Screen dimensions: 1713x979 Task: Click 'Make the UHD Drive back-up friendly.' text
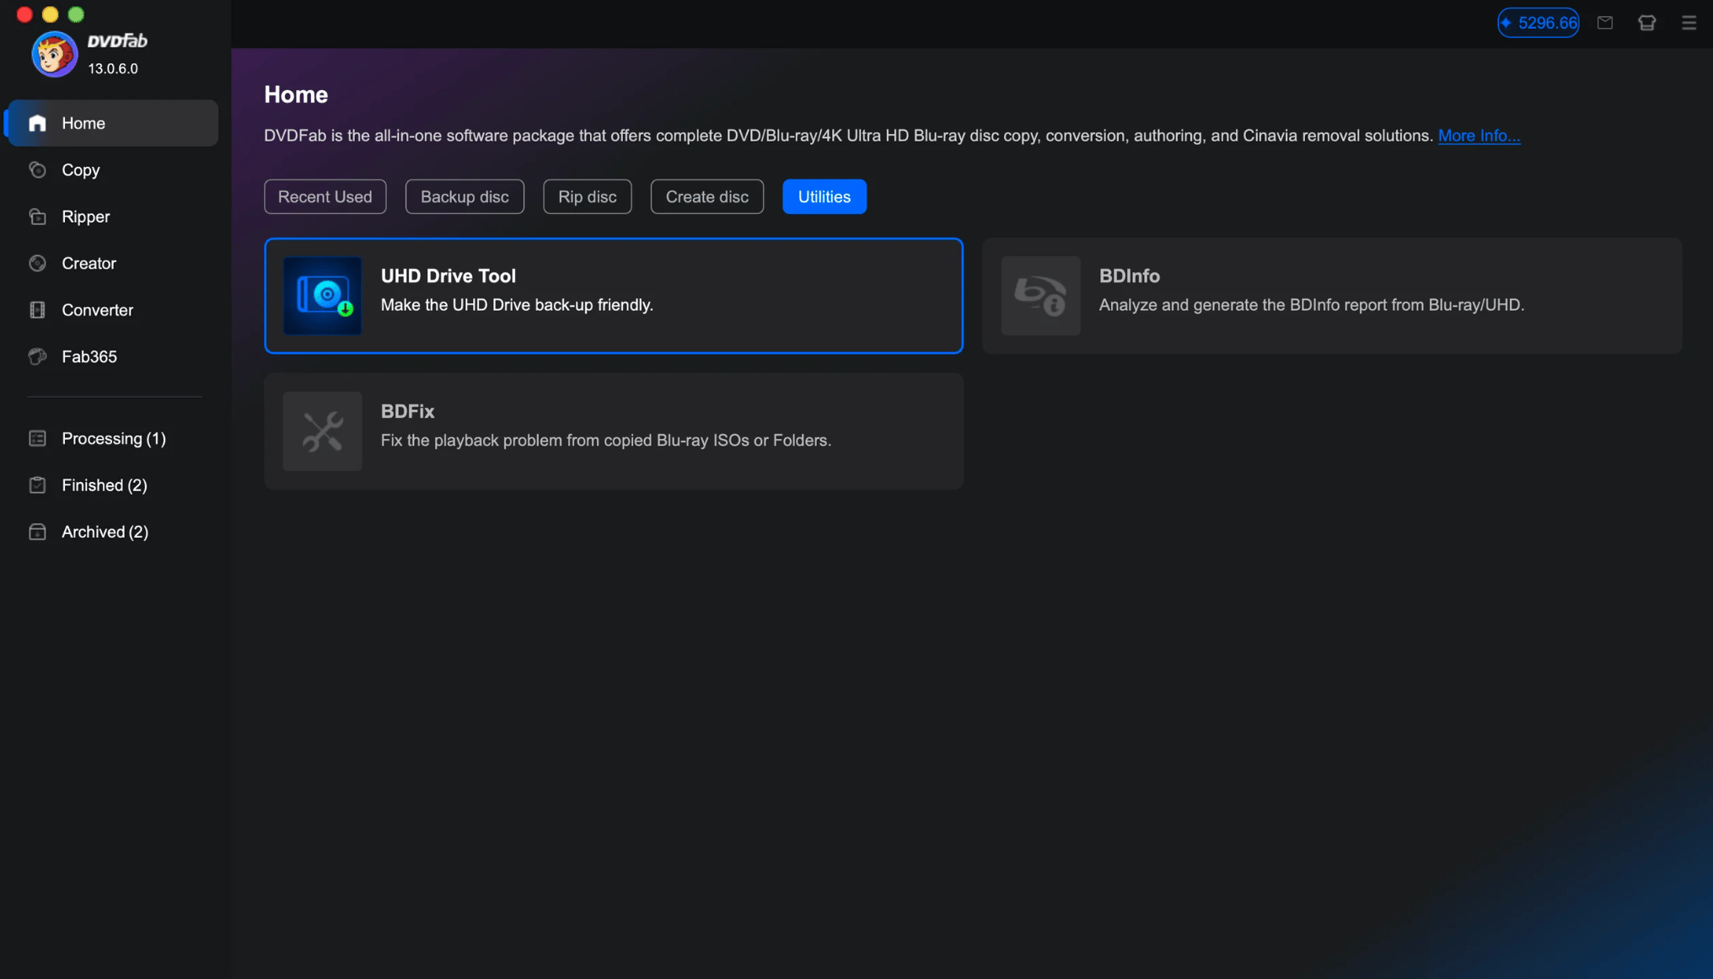[517, 305]
